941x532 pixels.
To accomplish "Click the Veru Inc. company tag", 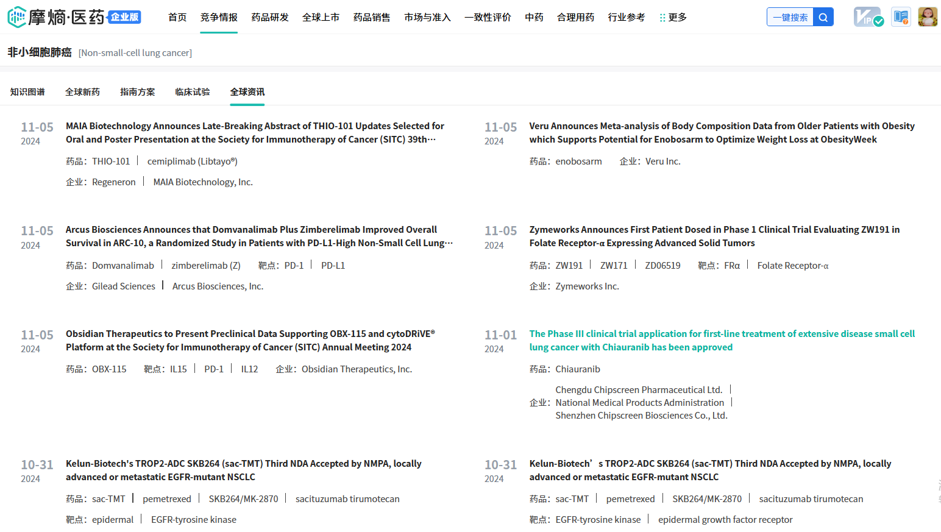I will (663, 161).
